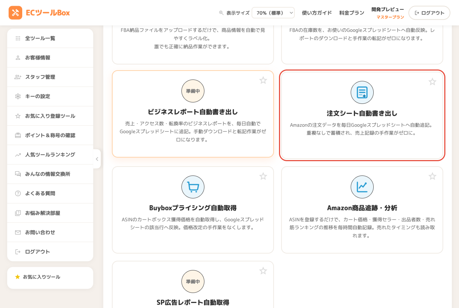The width and height of the screenshot is (459, 308).
Task: Click the お悩み解決部屋 icon in sidebar
Action: (18, 213)
